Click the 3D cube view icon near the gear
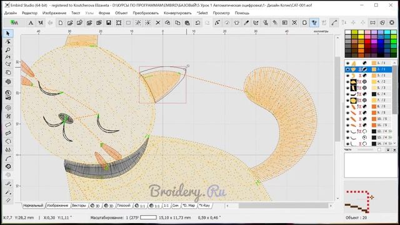 (382, 22)
